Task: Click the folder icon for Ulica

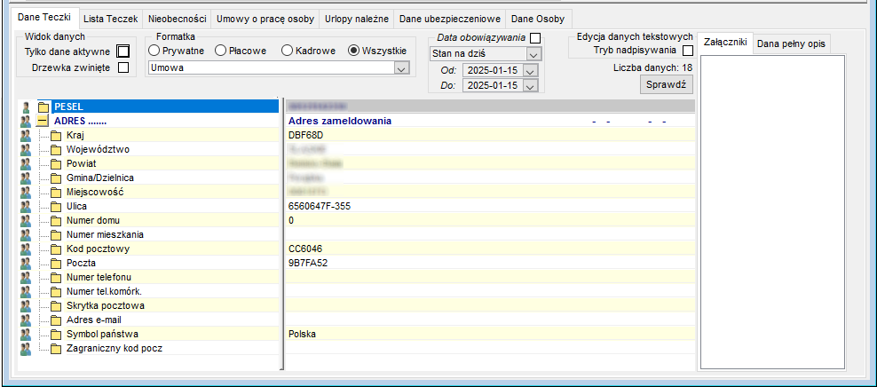Action: 55,206
